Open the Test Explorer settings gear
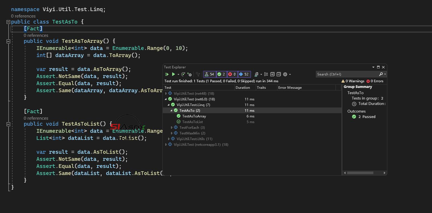 (x=285, y=74)
